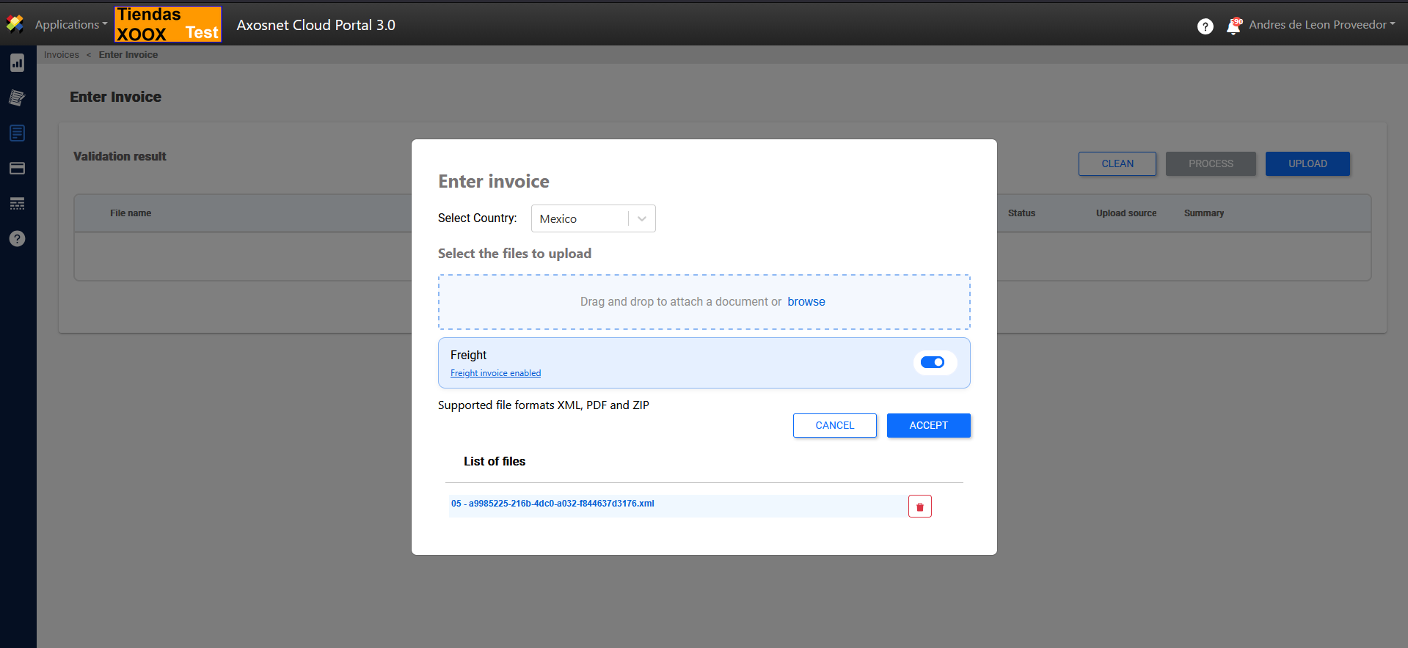1408x648 pixels.
Task: Go to Invoices breadcrumb
Action: [x=61, y=55]
